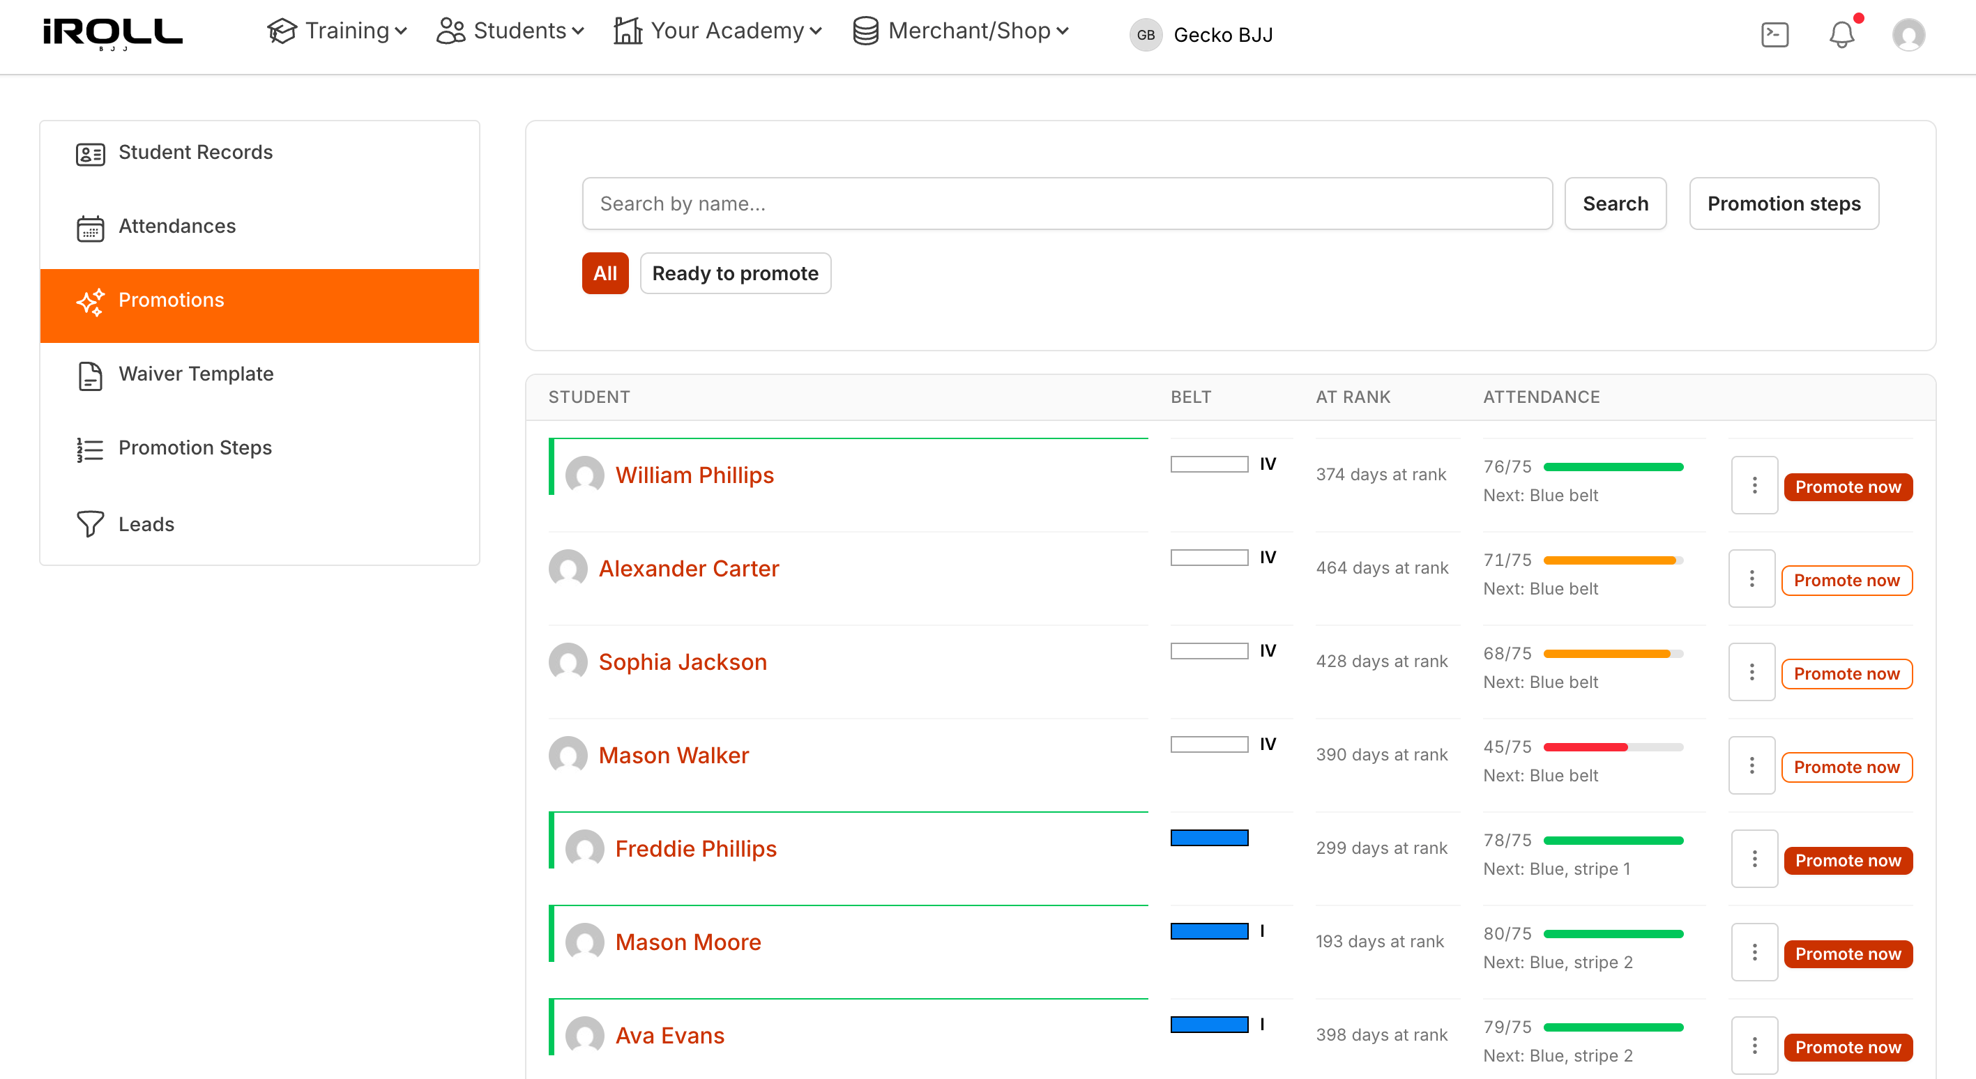Open the terminal console icon
The height and width of the screenshot is (1079, 1976).
[x=1774, y=35]
